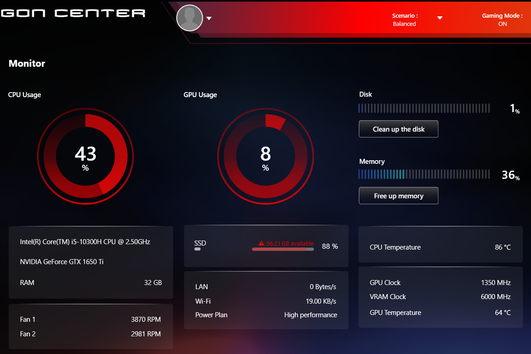This screenshot has width=531, height=354.
Task: Click the Power Plan High performance value
Action: 311,315
